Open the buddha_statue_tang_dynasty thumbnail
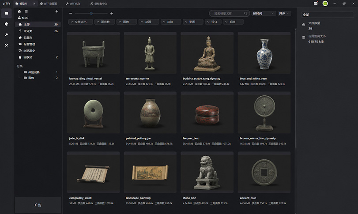The image size is (358, 214). pyautogui.click(x=207, y=53)
